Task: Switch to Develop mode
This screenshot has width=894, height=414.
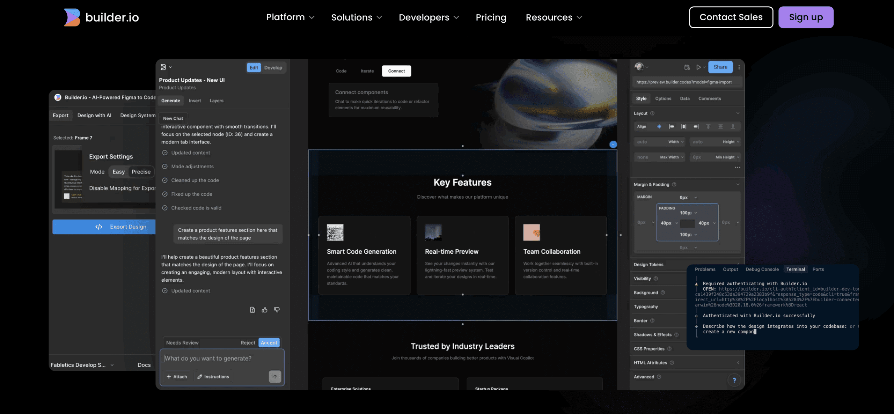Action: coord(273,68)
